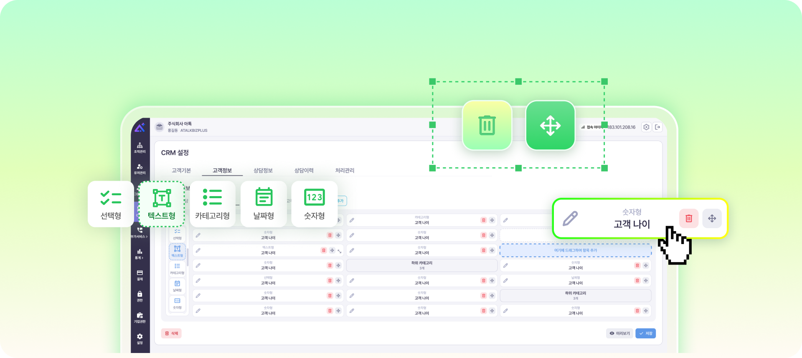
Task: Open the 상담이력 tab
Action: [304, 170]
